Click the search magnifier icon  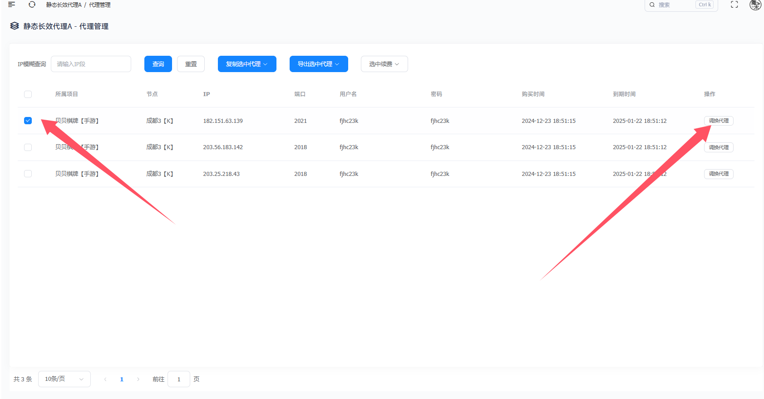652,5
